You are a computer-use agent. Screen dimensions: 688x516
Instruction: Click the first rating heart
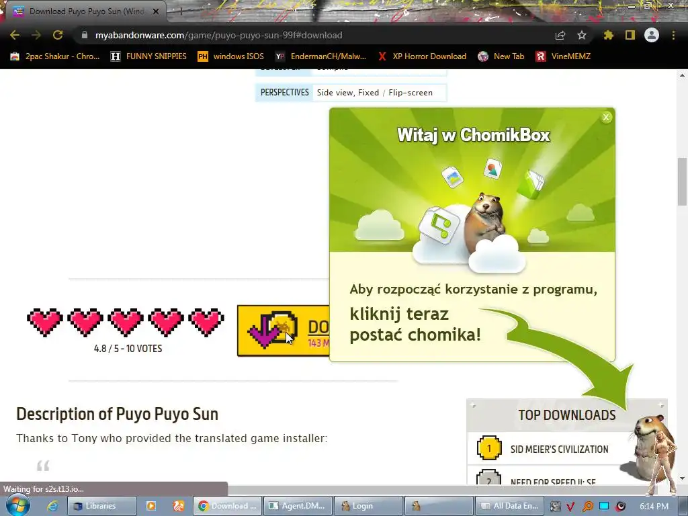(45, 322)
